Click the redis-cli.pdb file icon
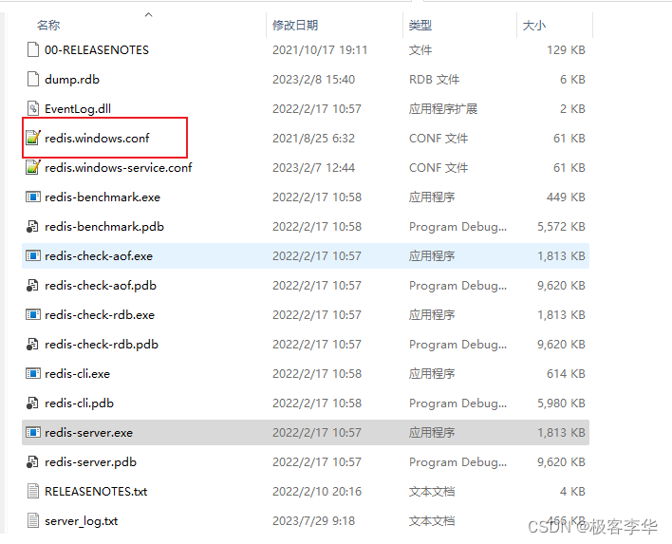Image resolution: width=672 pixels, height=544 pixels. point(32,403)
